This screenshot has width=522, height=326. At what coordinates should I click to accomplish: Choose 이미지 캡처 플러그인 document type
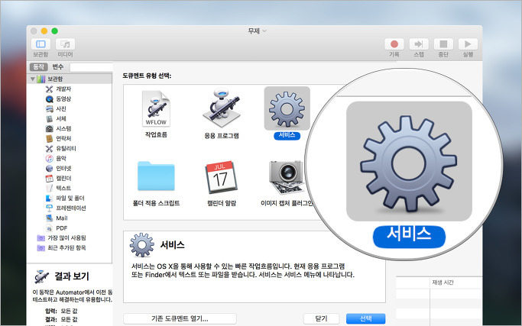(x=287, y=183)
